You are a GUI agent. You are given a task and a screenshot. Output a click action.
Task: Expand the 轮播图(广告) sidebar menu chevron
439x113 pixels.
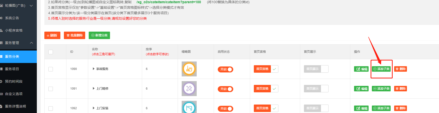pyautogui.click(x=31, y=5)
